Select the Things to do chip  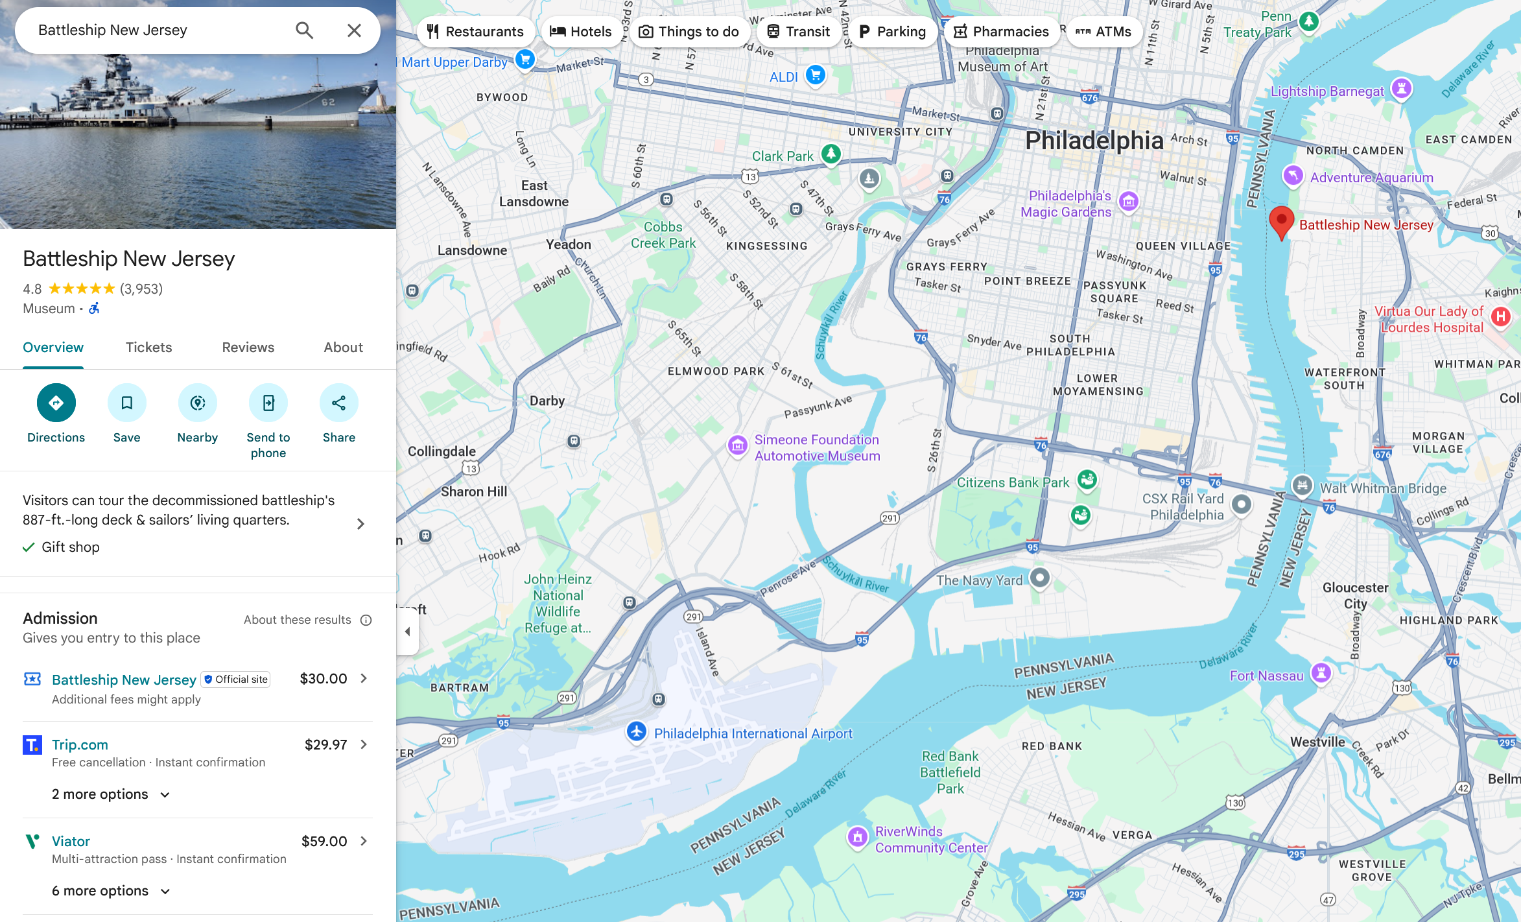(689, 32)
